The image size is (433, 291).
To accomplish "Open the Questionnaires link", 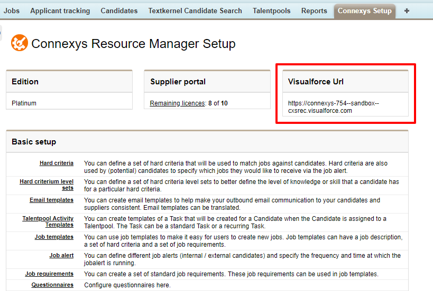I will 52,285.
